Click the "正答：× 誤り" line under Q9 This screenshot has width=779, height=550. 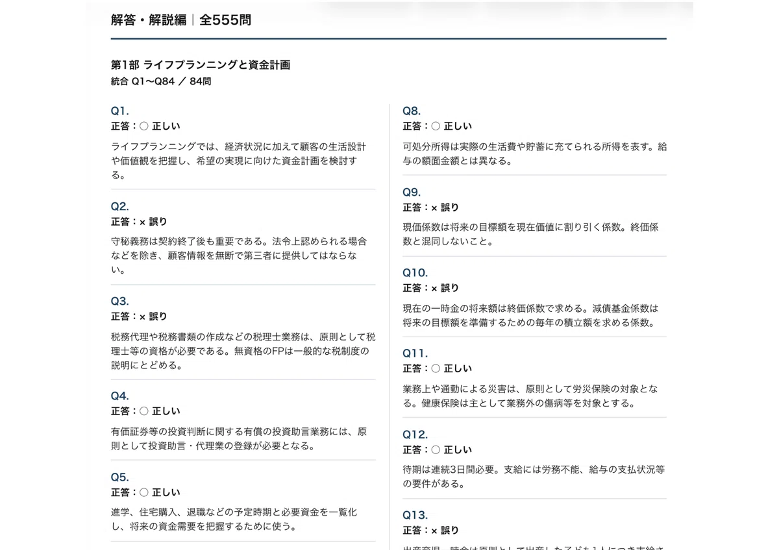pyautogui.click(x=431, y=208)
